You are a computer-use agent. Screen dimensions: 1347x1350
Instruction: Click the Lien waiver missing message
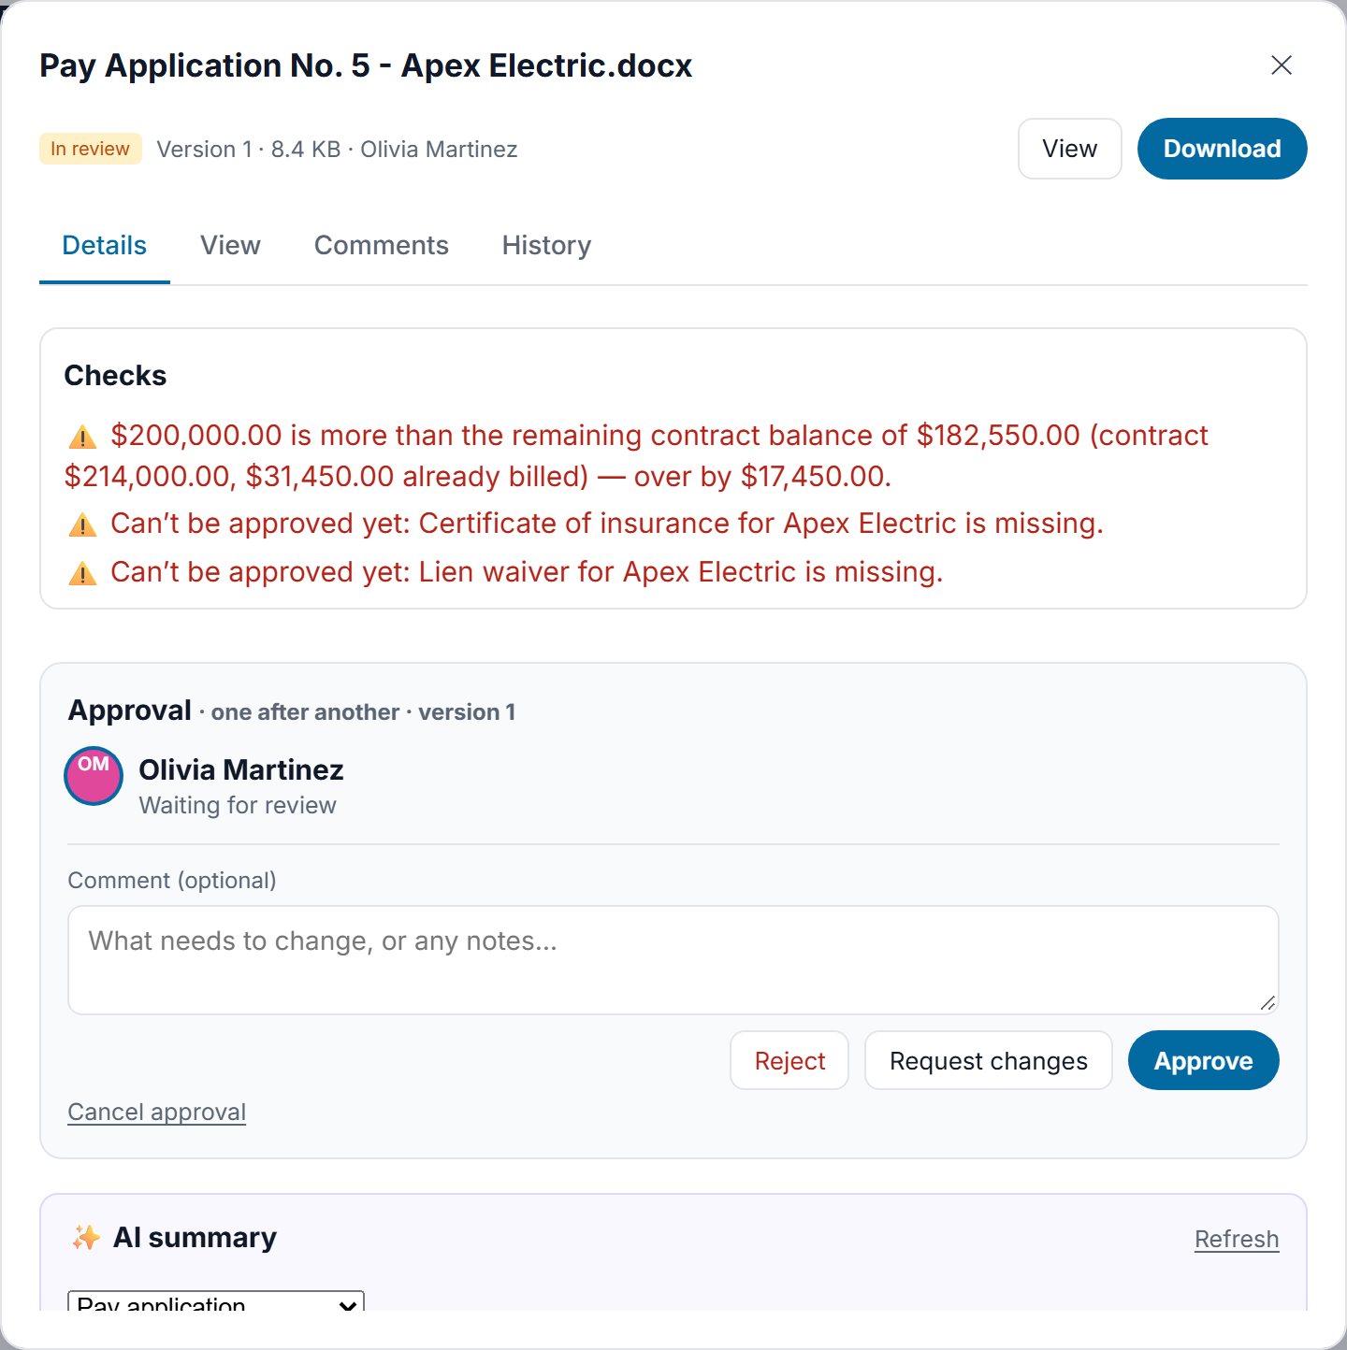tap(527, 572)
